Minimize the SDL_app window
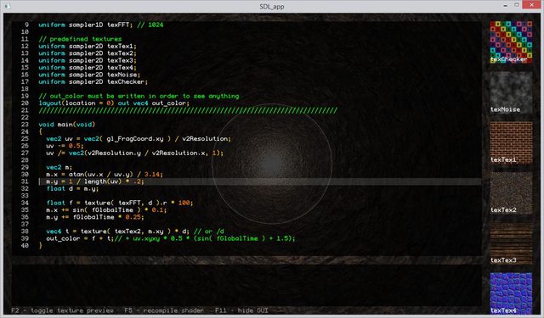Image resolution: width=544 pixels, height=318 pixels. pos(505,6)
